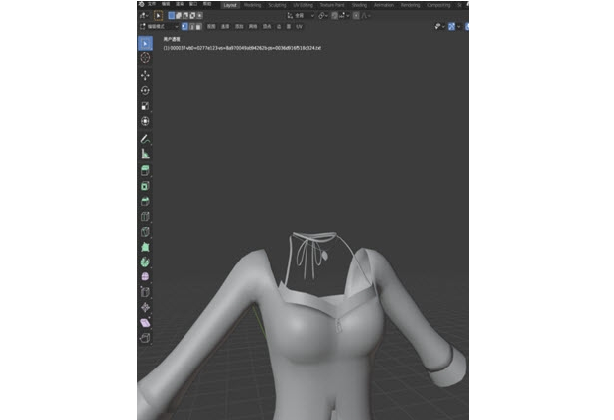
Task: Switch to the Sculpting workspace tab
Action: 278,5
